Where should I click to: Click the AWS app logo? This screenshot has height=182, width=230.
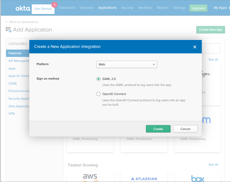coord(90,177)
